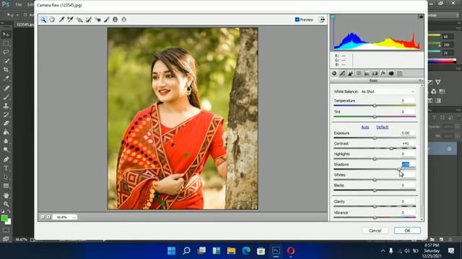
Task: Click the zoom in plus button
Action: 48,217
